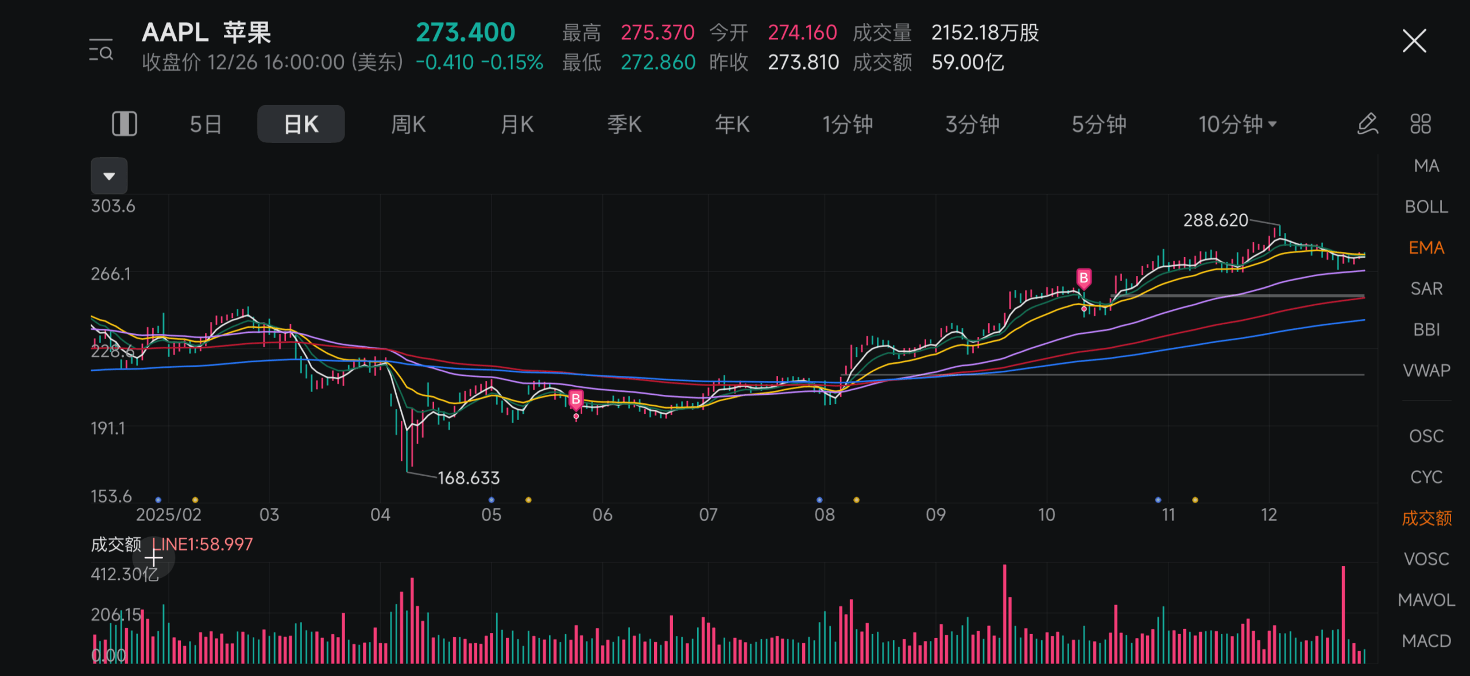The height and width of the screenshot is (676, 1470).
Task: Switch to the 月K tab
Action: click(517, 124)
